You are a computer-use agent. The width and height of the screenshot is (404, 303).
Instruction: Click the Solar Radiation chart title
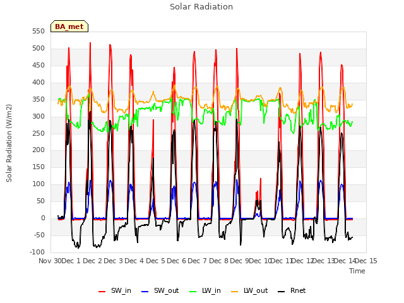[x=201, y=7]
